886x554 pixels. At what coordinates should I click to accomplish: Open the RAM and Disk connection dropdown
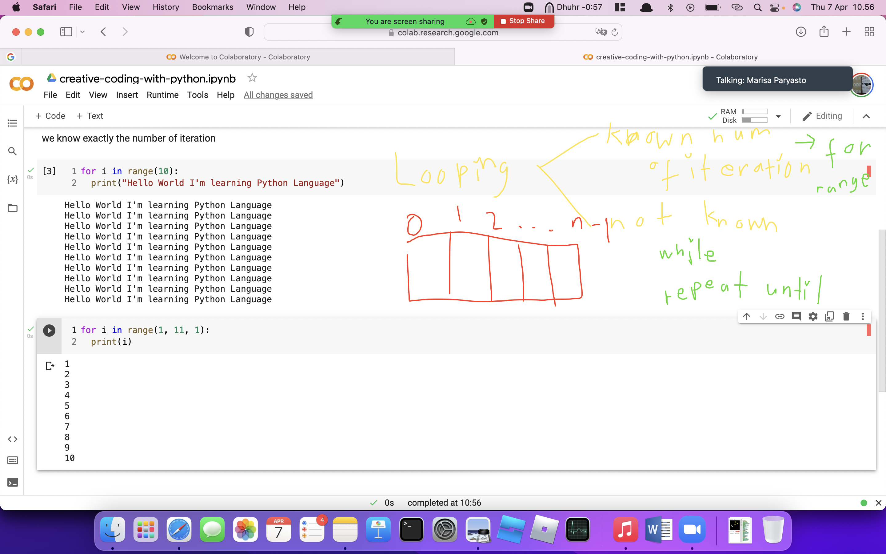778,116
